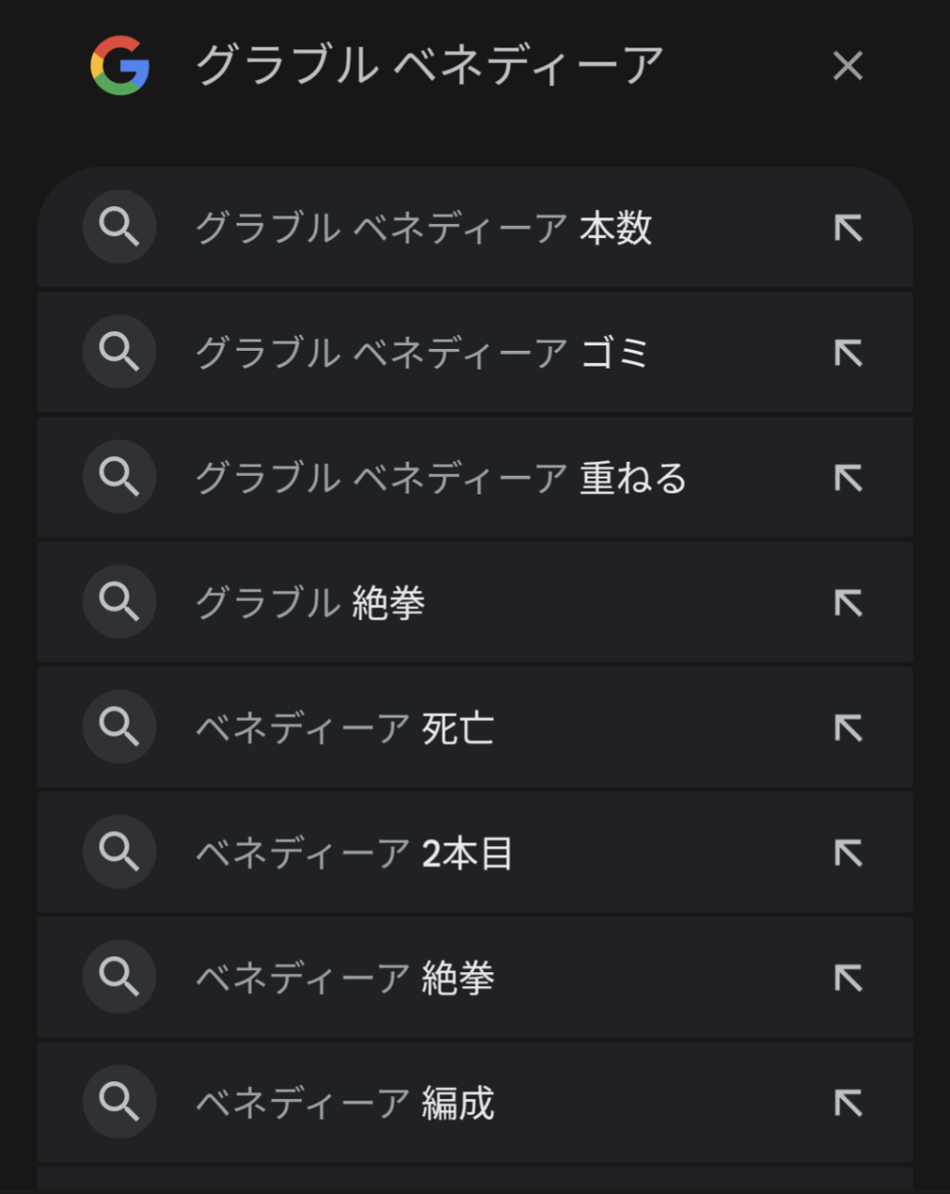This screenshot has height=1194, width=950.
Task: Click magnifier icon next to 本数 suggestion
Action: click(x=119, y=228)
